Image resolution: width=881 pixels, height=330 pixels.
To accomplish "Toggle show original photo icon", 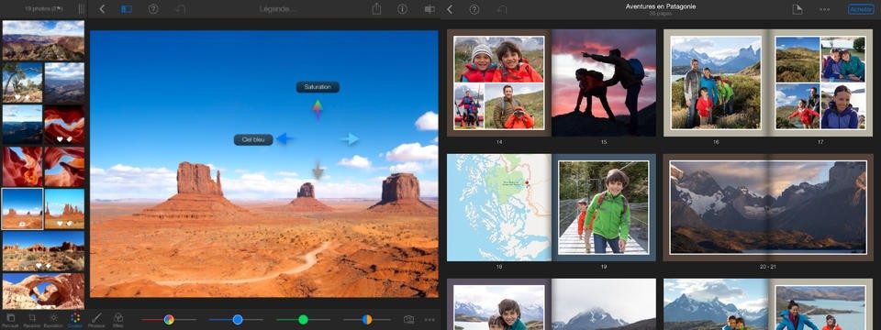I will coord(429,9).
